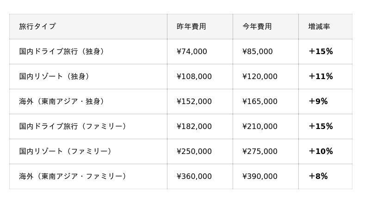Click the +11% change rate cell
Screen dimensions: 370x203
(321, 77)
